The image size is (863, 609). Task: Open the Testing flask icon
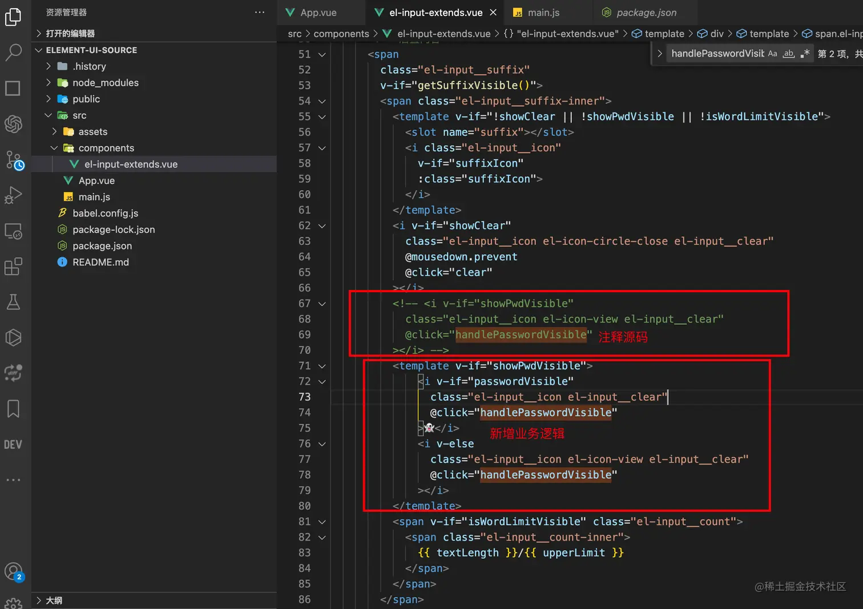click(13, 302)
